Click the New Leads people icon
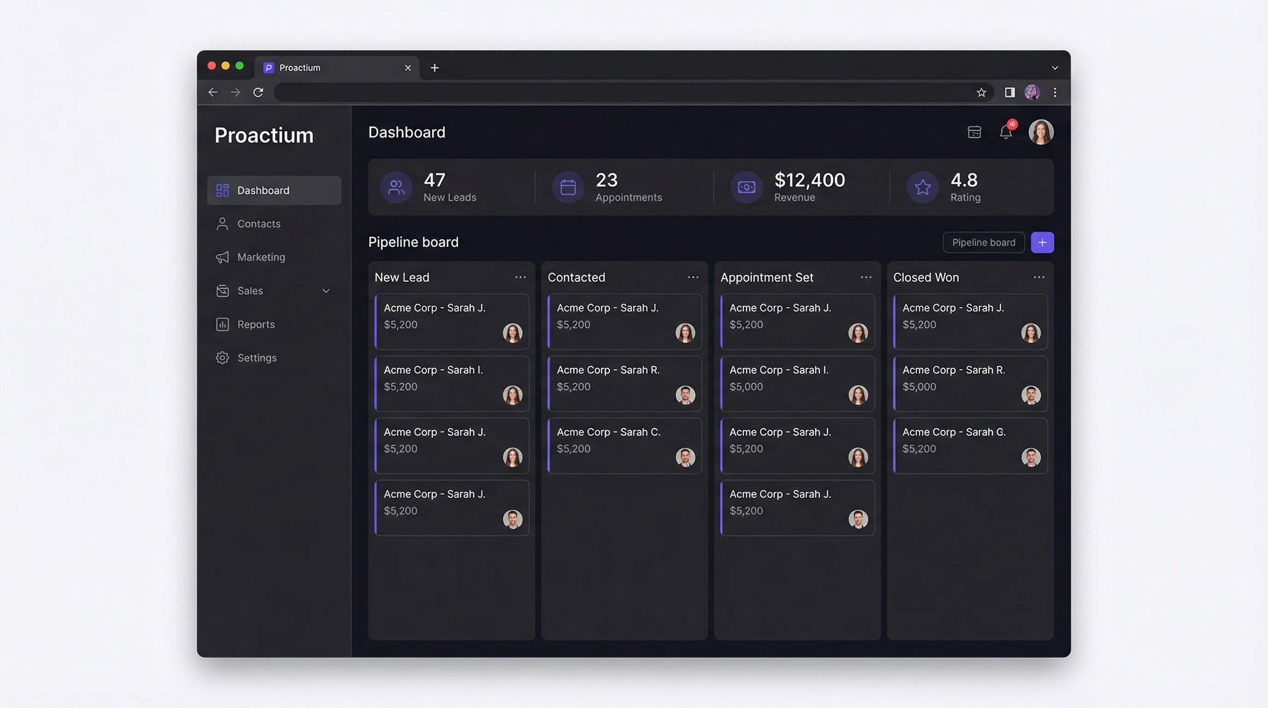 [x=396, y=187]
